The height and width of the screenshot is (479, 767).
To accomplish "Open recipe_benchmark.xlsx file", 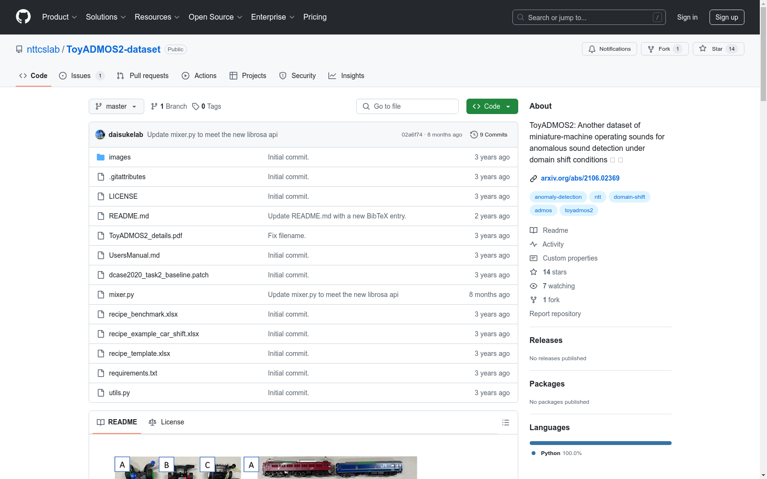I will [x=143, y=314].
